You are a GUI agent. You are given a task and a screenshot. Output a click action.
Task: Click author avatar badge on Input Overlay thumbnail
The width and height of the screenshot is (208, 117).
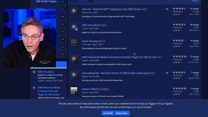77,45
